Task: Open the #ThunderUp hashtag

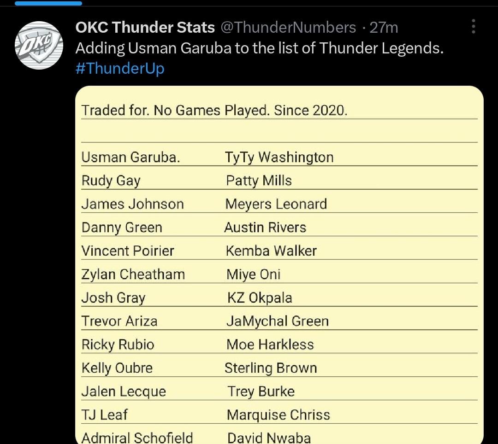Action: [x=120, y=69]
